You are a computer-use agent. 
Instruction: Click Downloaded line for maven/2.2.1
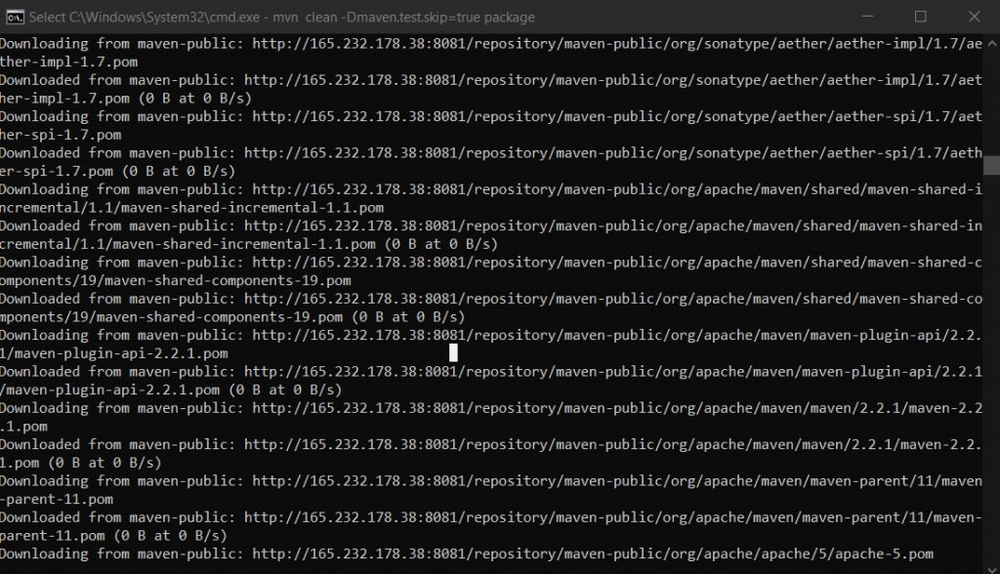point(491,444)
